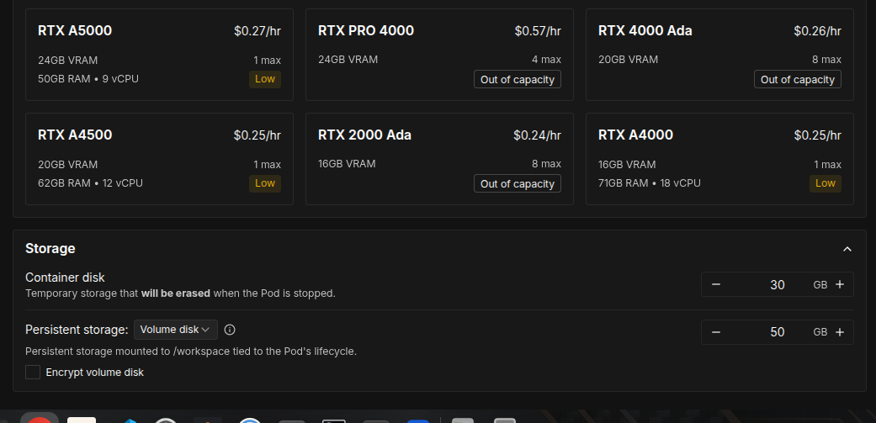Click the Low badge on RTX A4000
Viewport: 876px width, 423px height.
click(826, 183)
